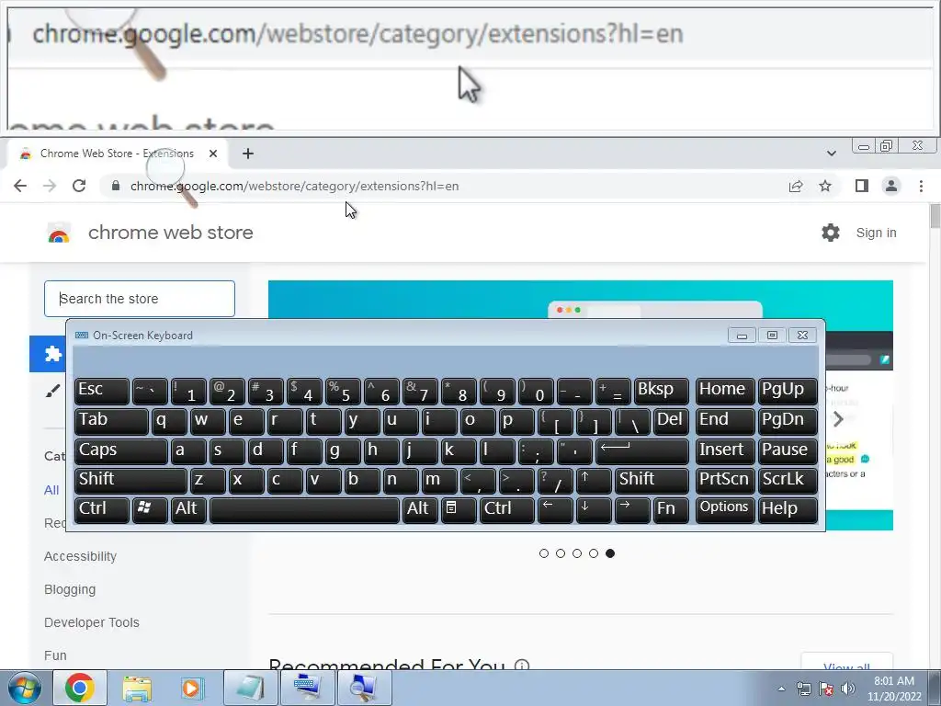Close the Chrome Web Store tab
The height and width of the screenshot is (706, 941).
coord(213,154)
